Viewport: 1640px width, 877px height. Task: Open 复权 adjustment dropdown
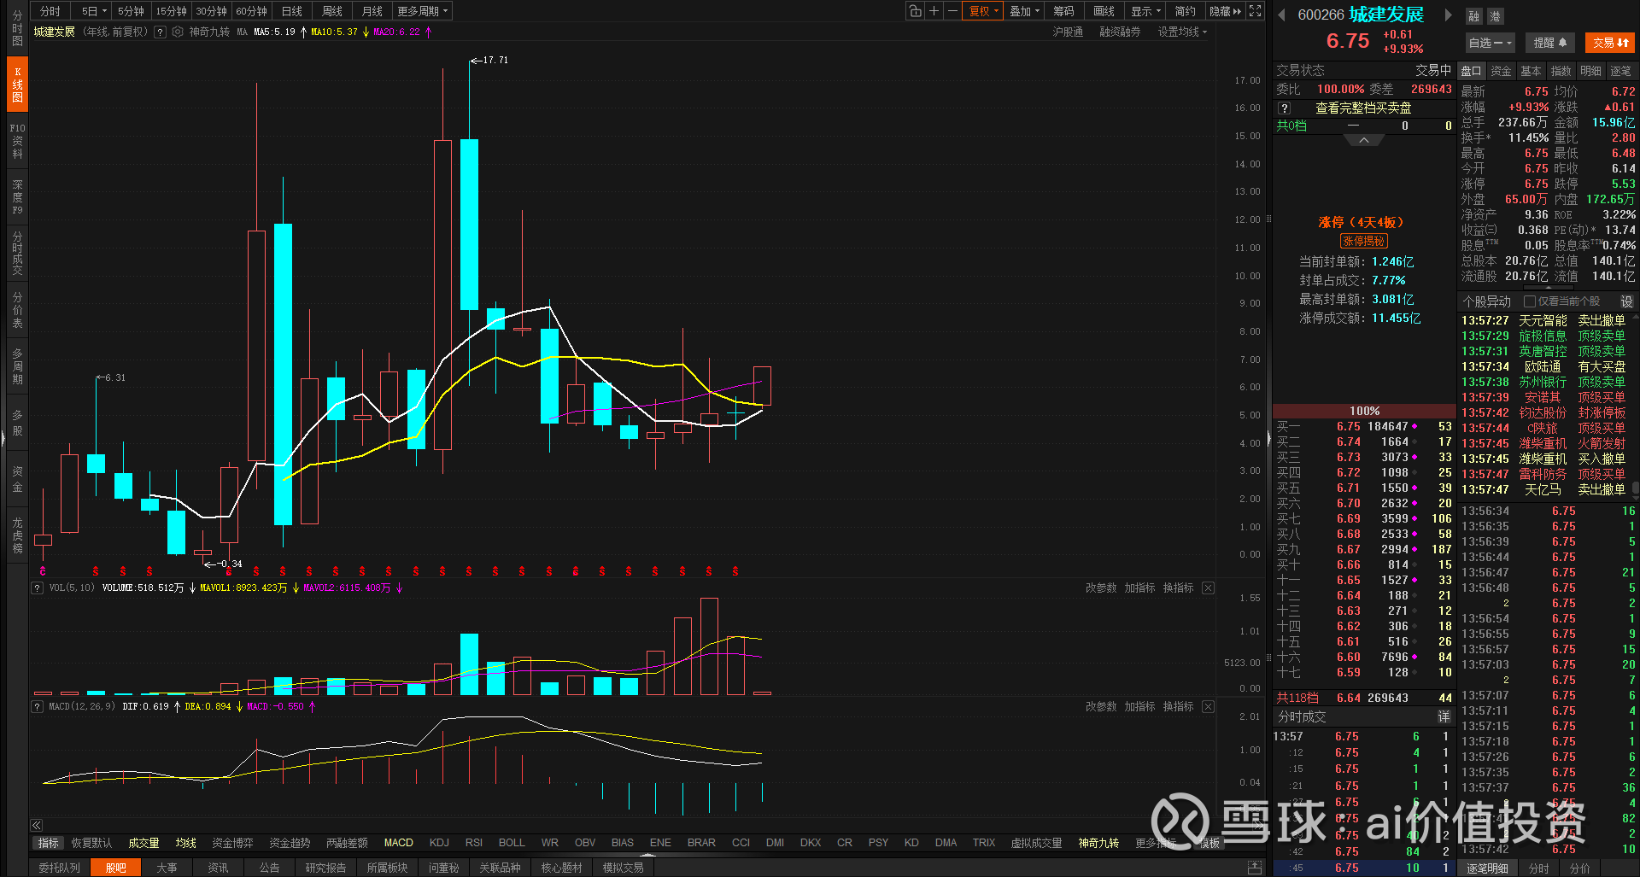coord(983,11)
